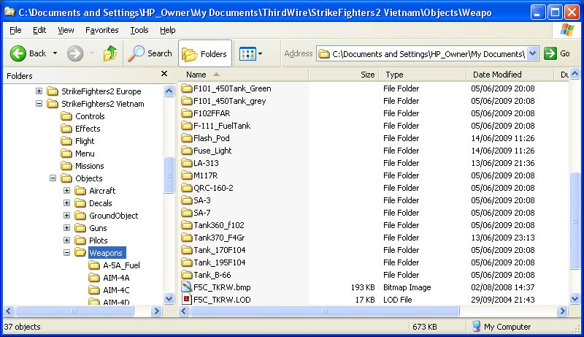Click the F5C_TKRW.bmp bitmap file icon
The height and width of the screenshot is (337, 584).
coord(186,287)
